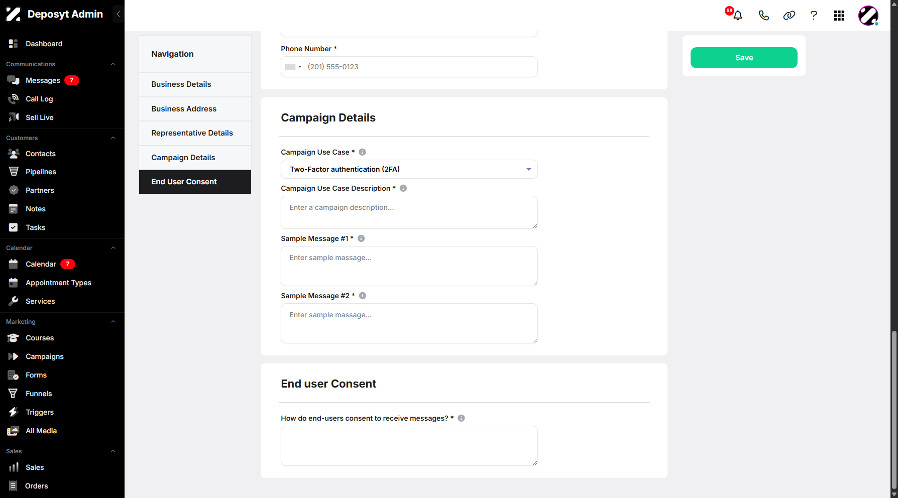Open the help question mark icon
The height and width of the screenshot is (498, 898).
pyautogui.click(x=814, y=16)
